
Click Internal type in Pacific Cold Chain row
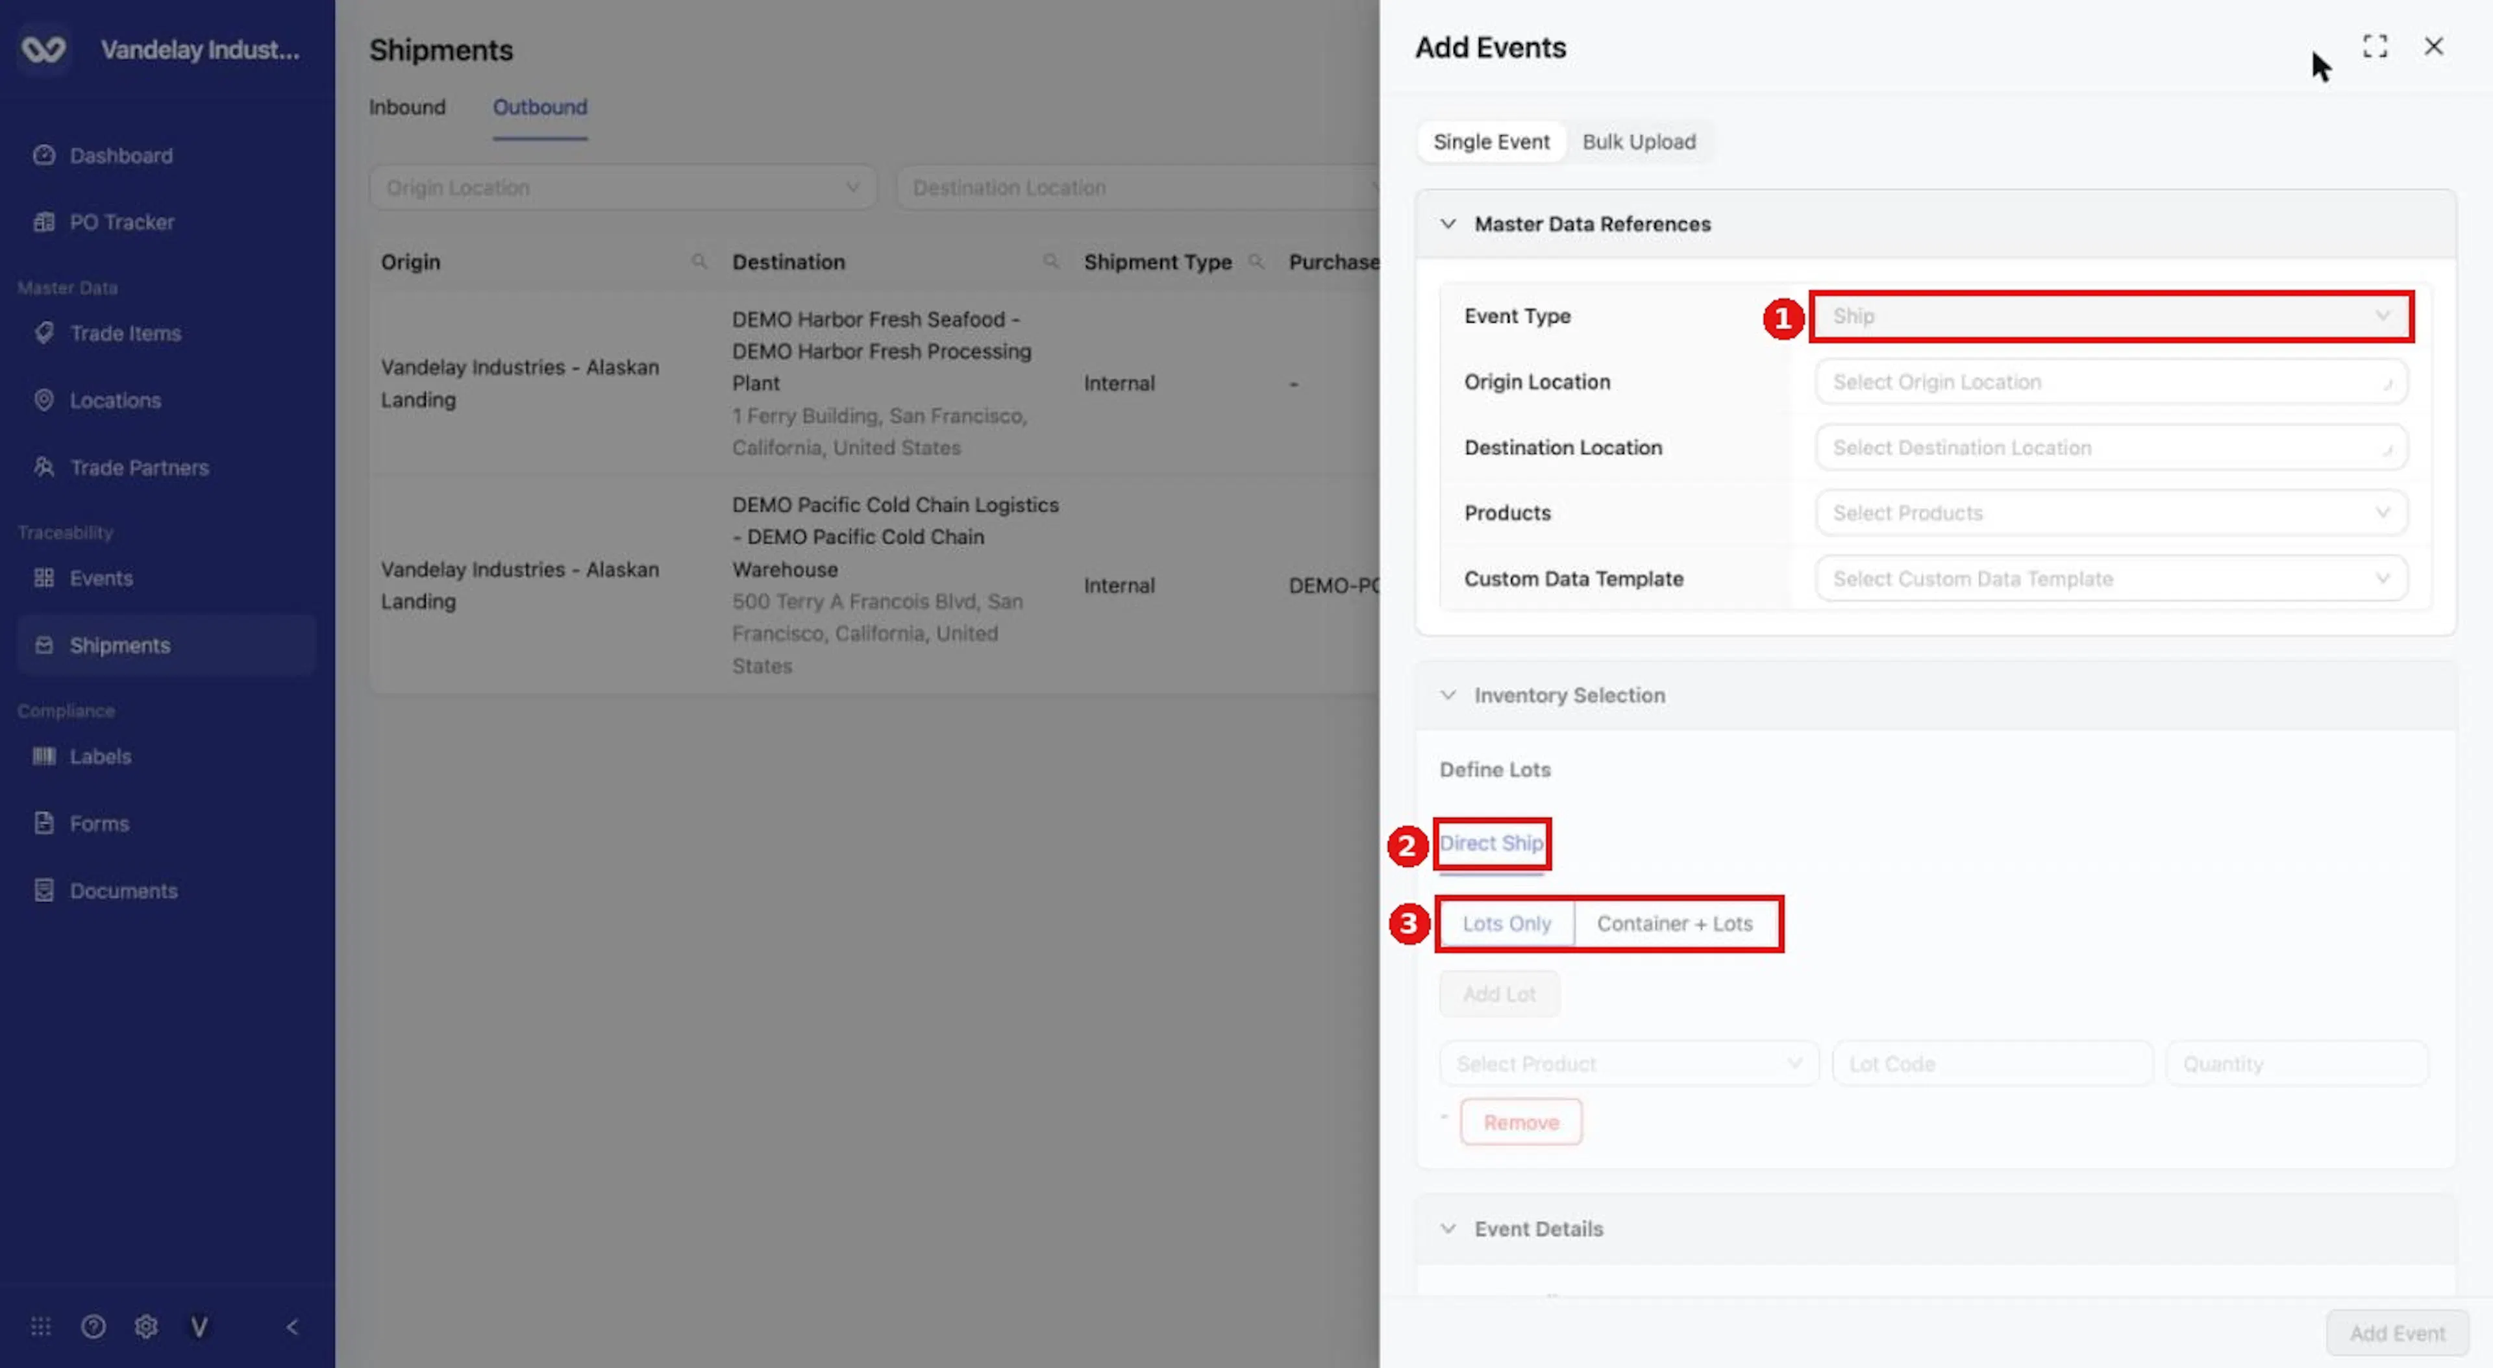click(1119, 585)
